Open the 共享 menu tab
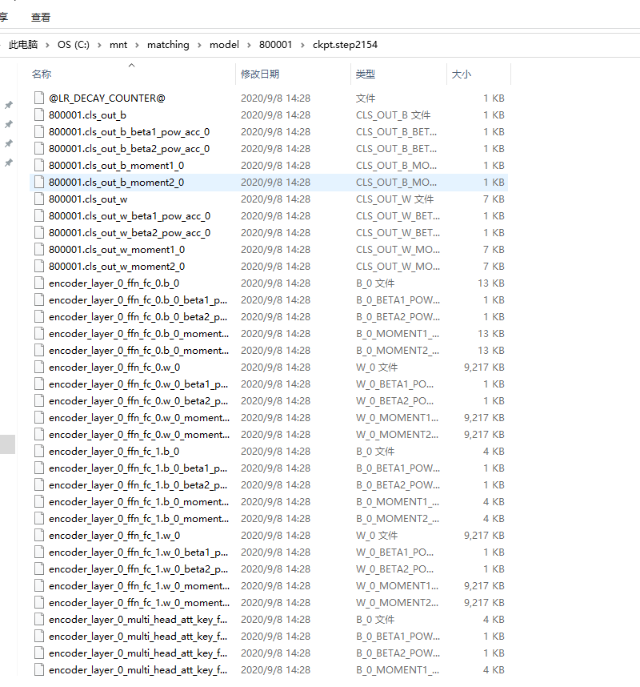This screenshot has height=687, width=640. tap(5, 16)
